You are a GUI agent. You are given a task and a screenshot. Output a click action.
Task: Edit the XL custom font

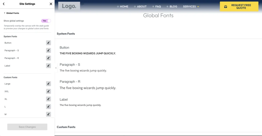(x=48, y=99)
